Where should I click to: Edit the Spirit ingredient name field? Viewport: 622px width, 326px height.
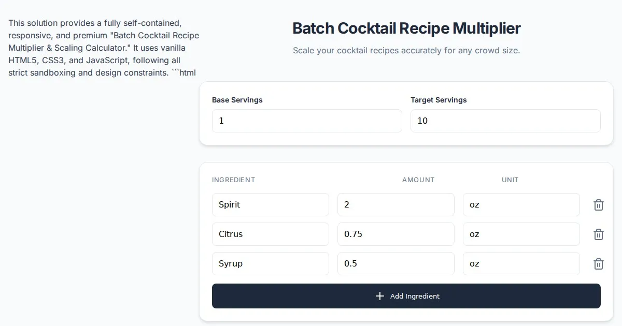pyautogui.click(x=270, y=205)
